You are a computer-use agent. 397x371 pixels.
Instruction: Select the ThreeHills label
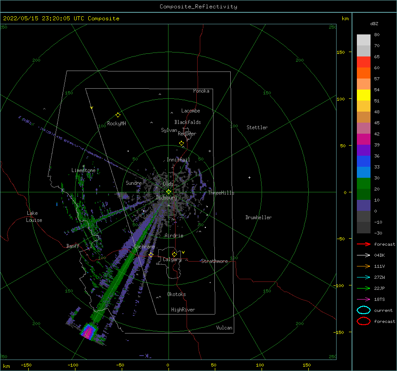[221, 193]
